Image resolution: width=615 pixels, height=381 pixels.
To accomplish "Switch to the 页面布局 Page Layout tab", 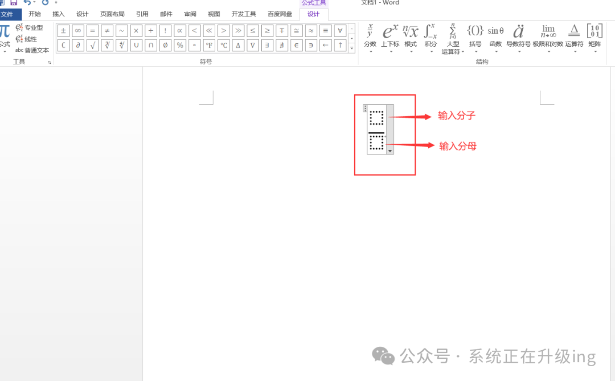I will pos(112,14).
